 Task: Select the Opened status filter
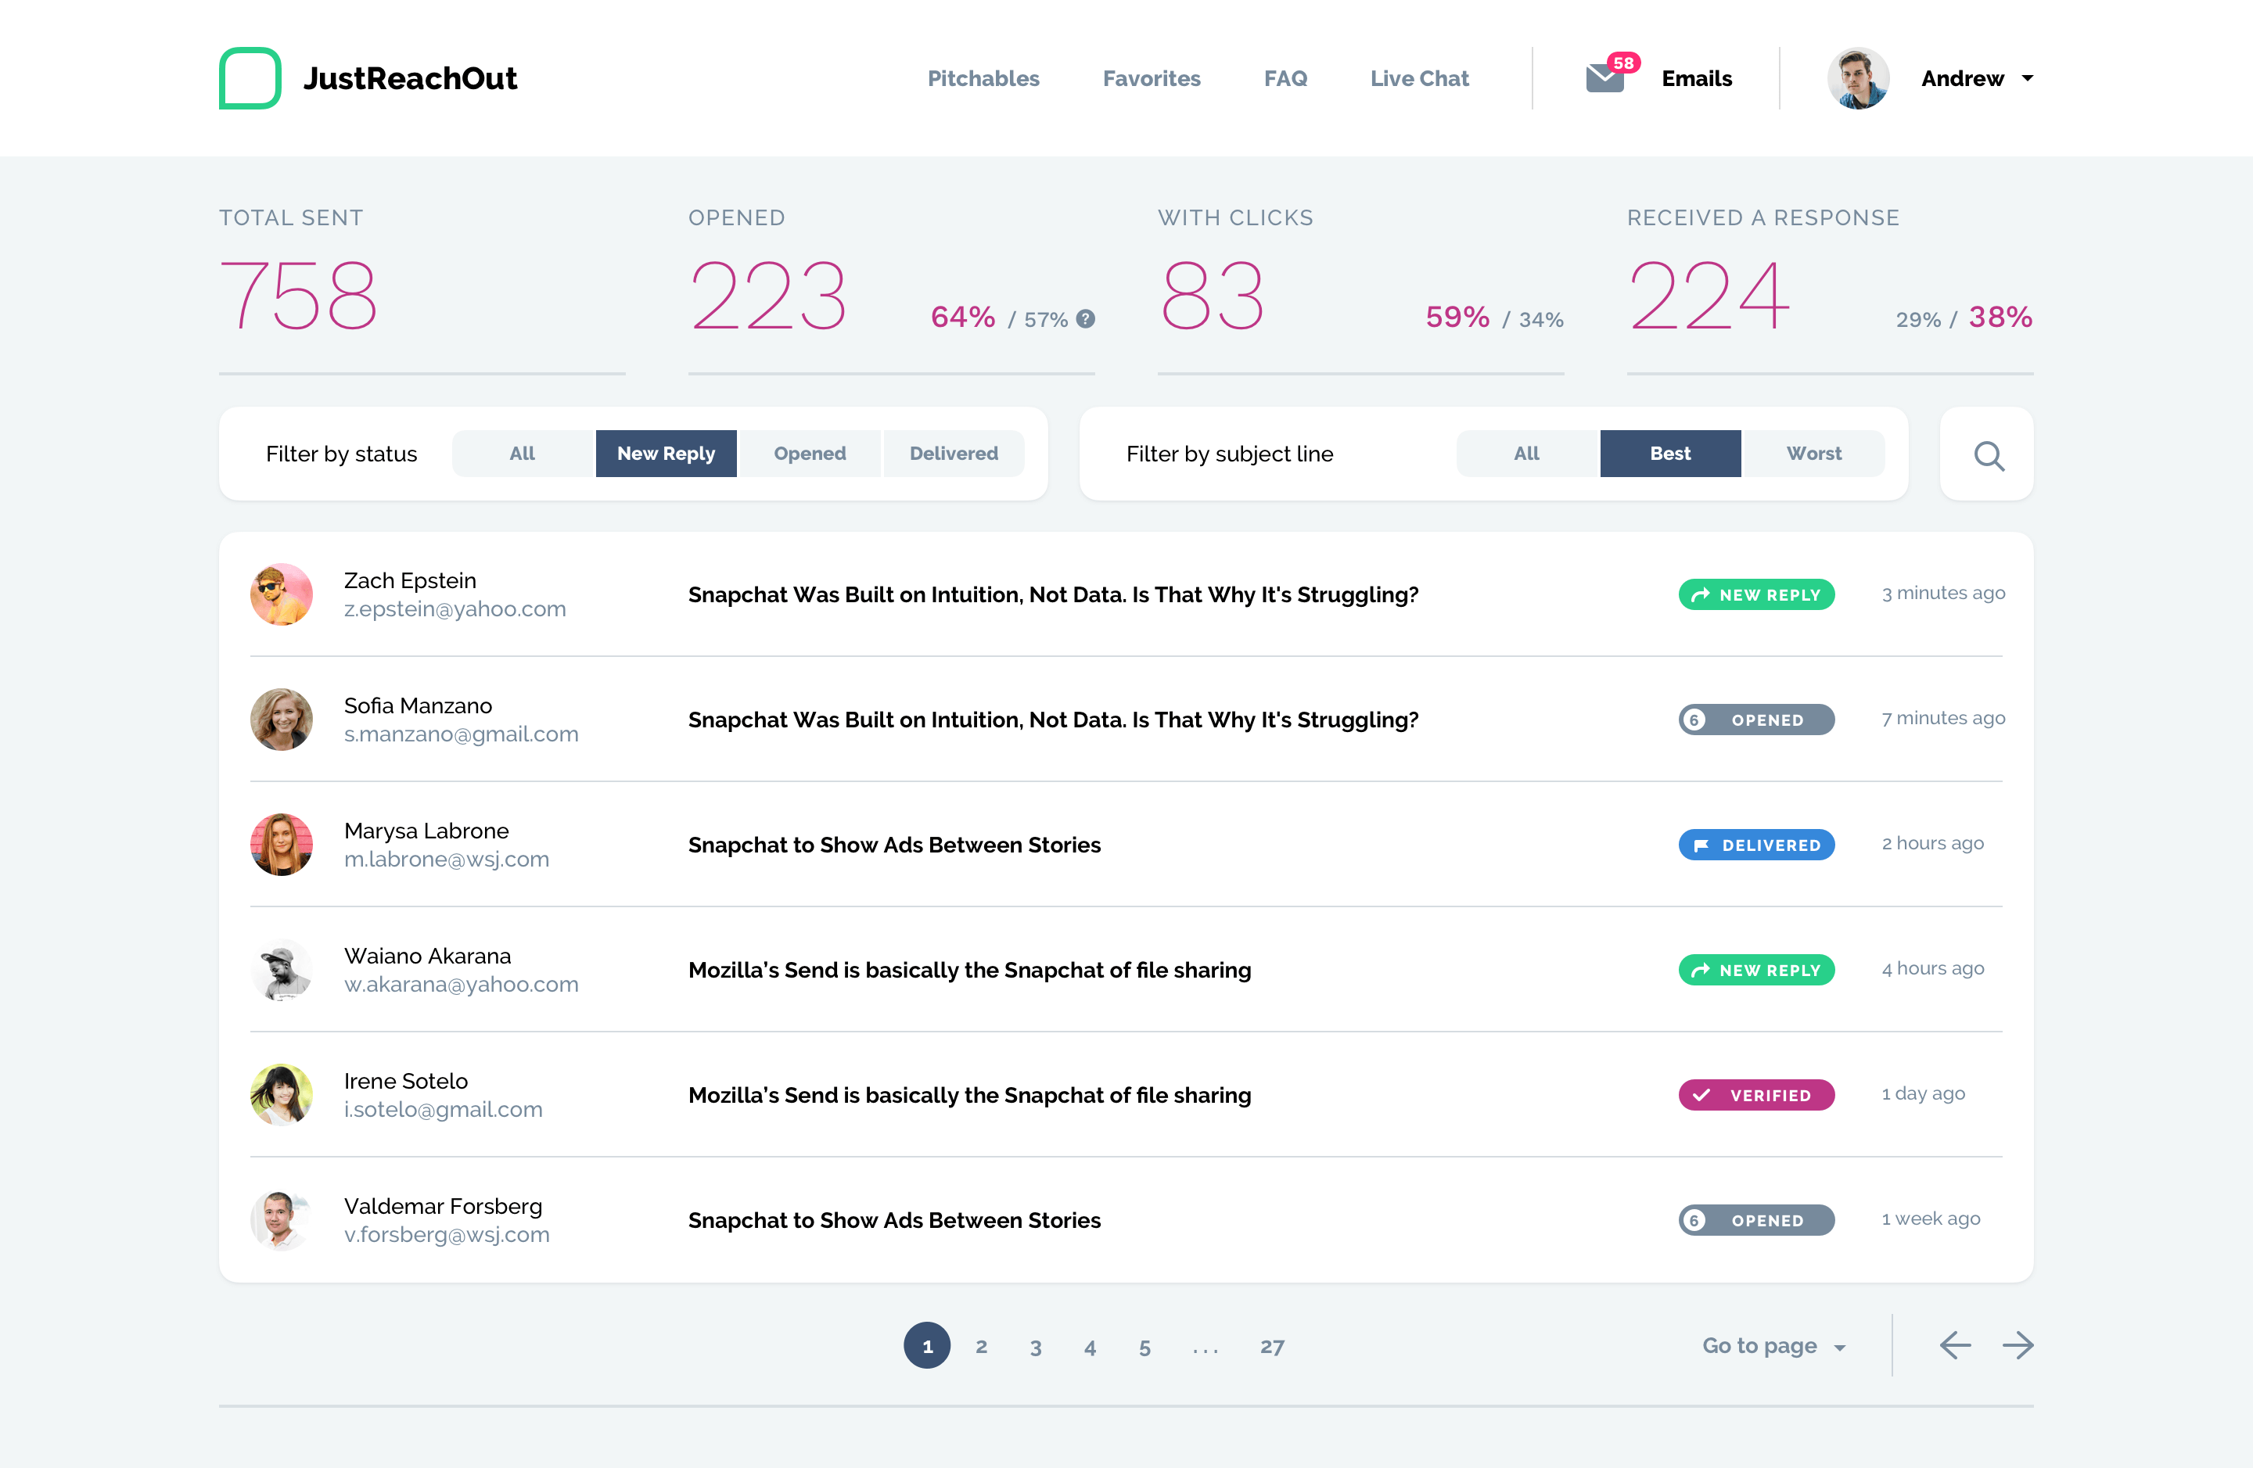[x=810, y=454]
